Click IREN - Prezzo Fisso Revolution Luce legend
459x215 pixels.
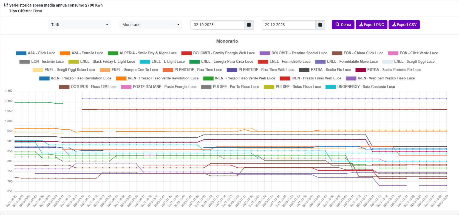pos(75,78)
